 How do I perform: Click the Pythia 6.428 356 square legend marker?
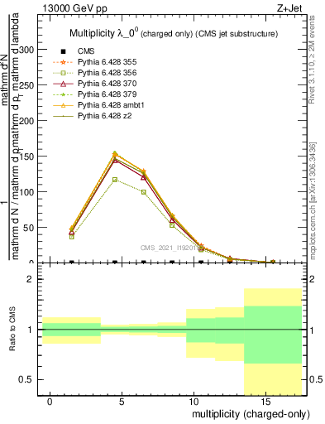coord(63,73)
